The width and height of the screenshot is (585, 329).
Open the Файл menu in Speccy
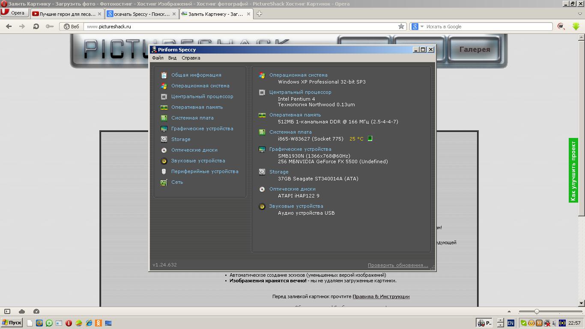click(158, 58)
